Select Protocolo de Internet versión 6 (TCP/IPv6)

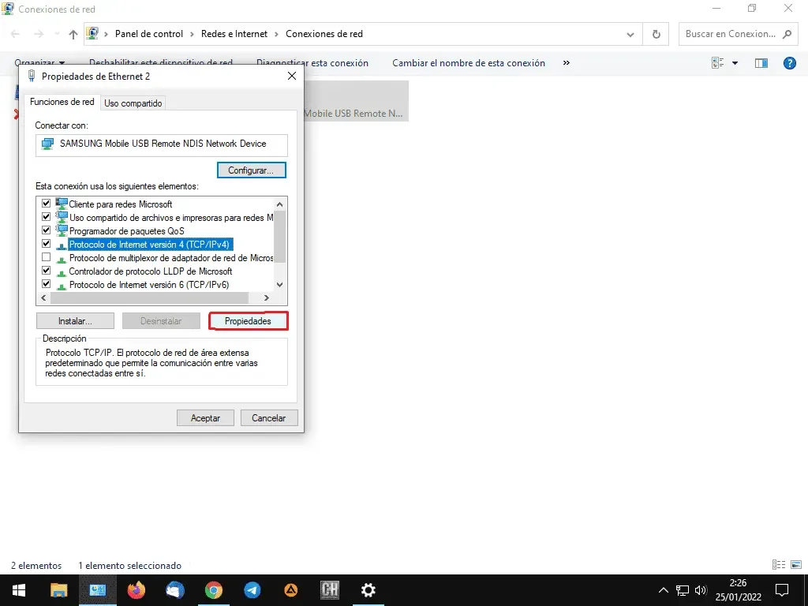(x=149, y=284)
